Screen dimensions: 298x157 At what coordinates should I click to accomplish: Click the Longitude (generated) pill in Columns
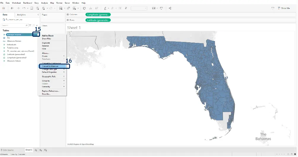(98, 14)
